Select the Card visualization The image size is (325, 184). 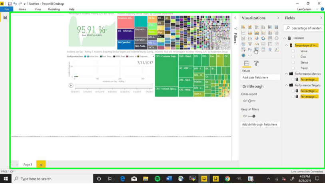pos(263,44)
